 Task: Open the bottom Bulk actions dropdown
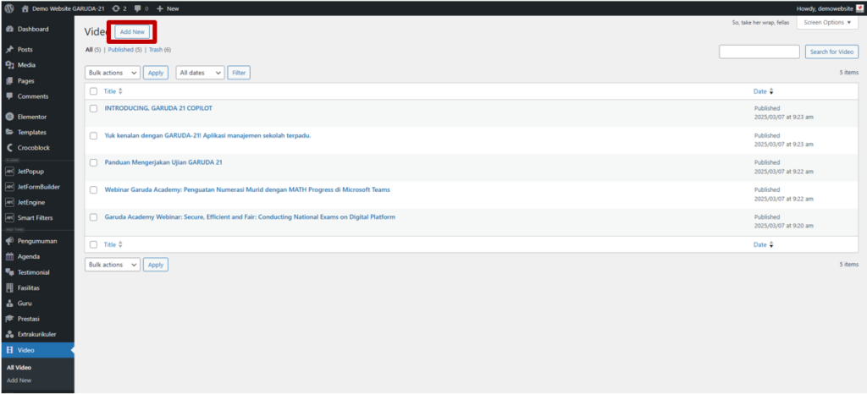(113, 265)
